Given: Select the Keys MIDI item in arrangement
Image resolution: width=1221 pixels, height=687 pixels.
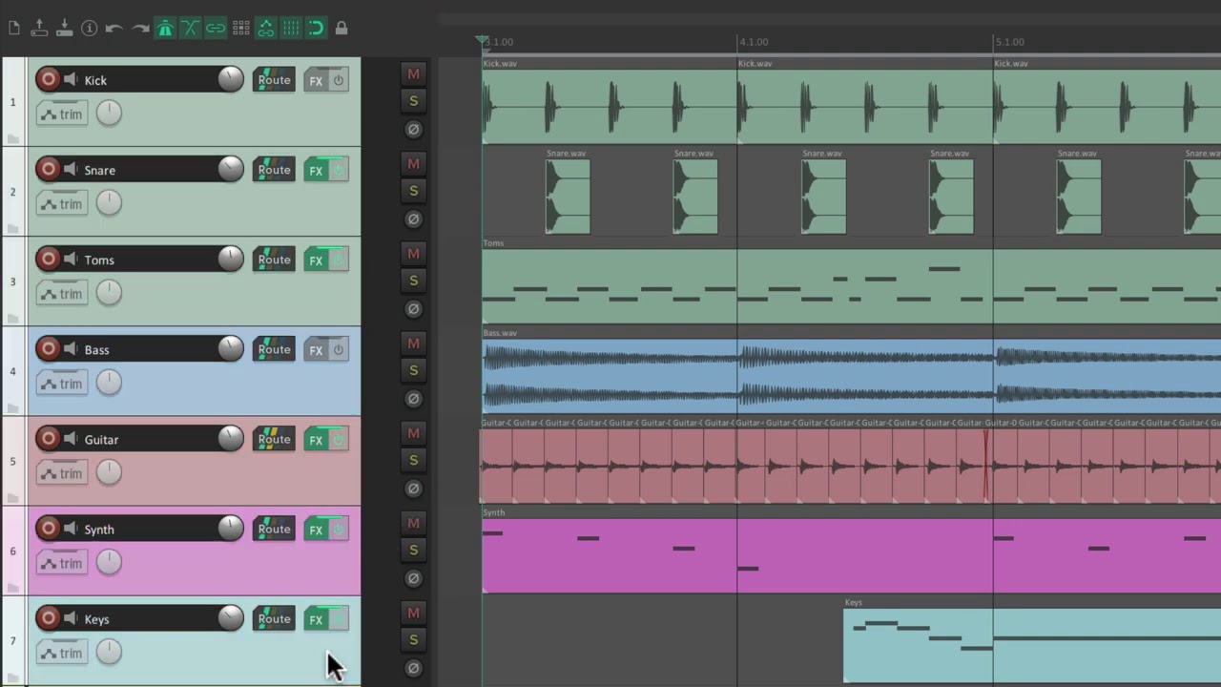Looking at the screenshot, I should tap(1032, 646).
